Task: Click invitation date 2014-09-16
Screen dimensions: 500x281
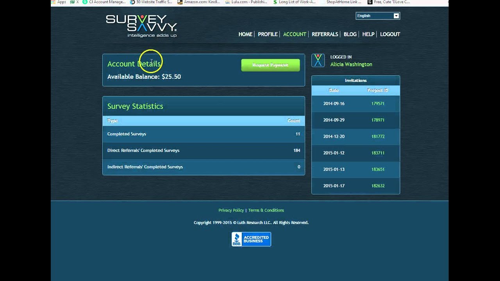Action: click(334, 104)
